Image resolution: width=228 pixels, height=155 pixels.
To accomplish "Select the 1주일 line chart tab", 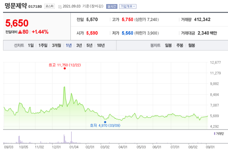I will [43, 45].
